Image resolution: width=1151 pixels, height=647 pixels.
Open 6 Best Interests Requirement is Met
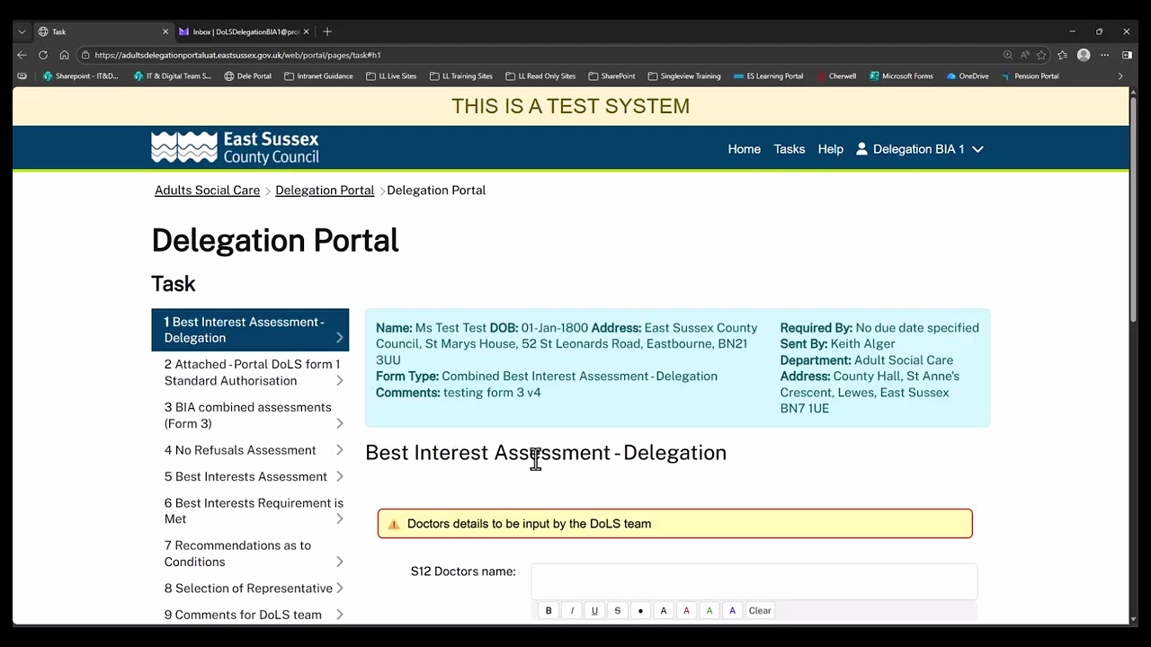click(x=250, y=510)
